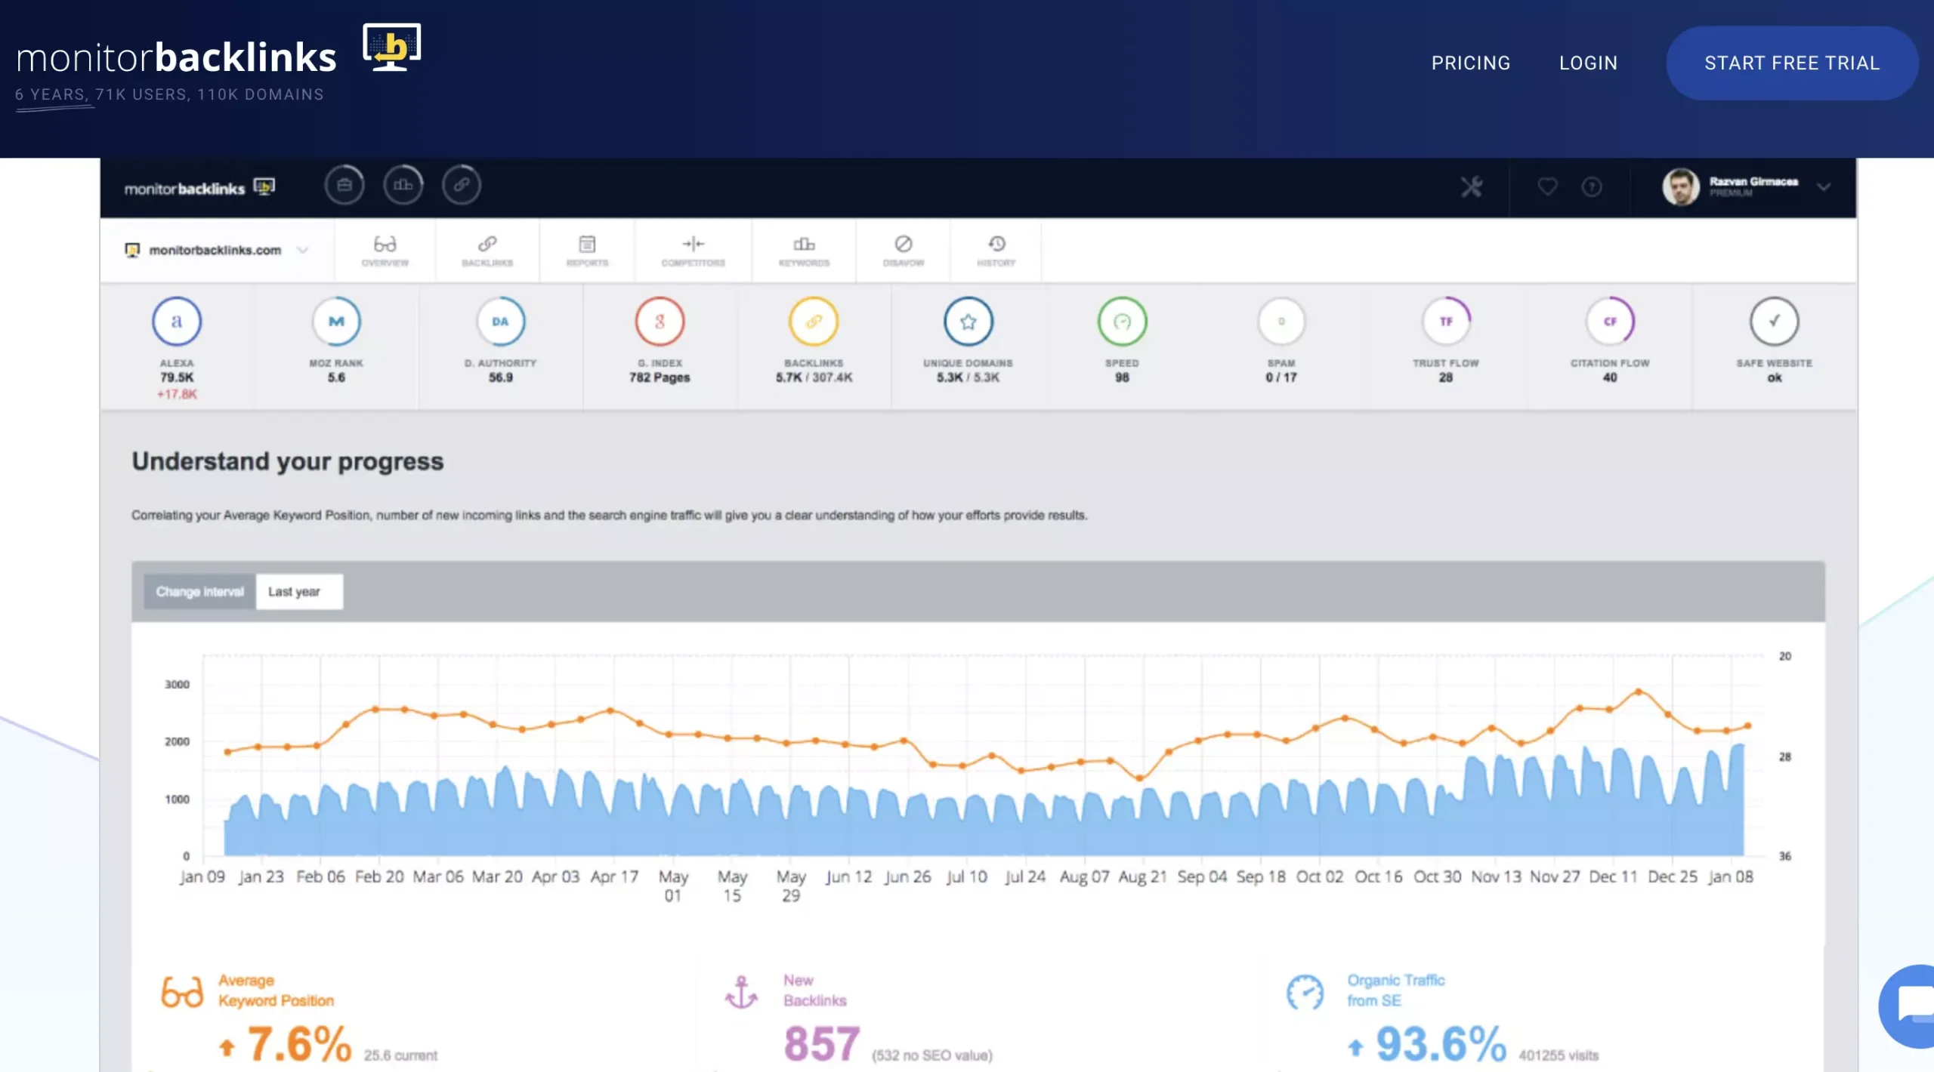
Task: Open the wrench tools icon
Action: click(1471, 186)
